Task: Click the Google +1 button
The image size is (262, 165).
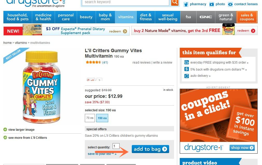Action: (x=91, y=80)
